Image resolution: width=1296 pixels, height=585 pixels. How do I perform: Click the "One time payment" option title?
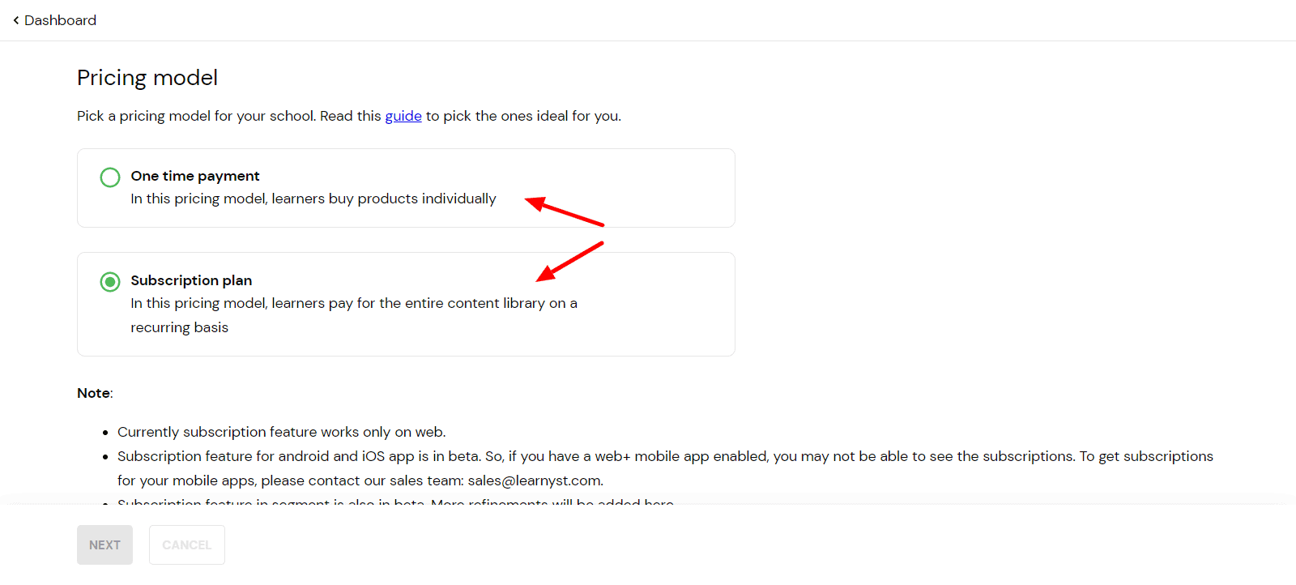tap(195, 176)
